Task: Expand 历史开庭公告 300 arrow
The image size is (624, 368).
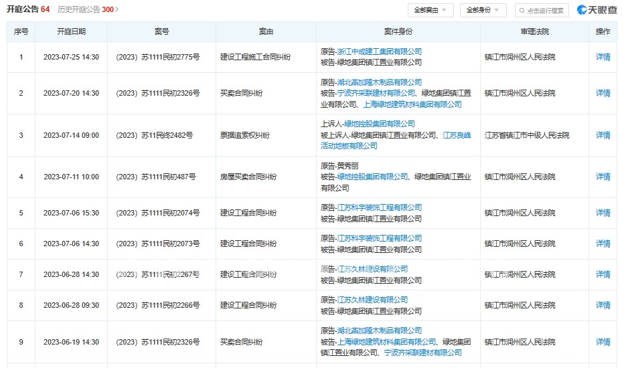Action: tap(117, 9)
